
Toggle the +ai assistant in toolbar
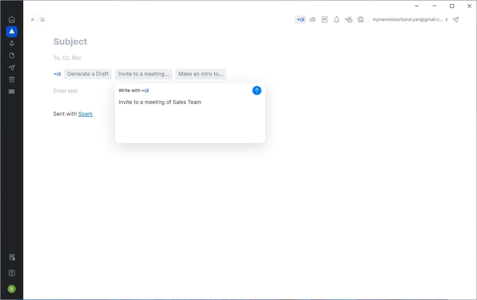pyautogui.click(x=300, y=19)
